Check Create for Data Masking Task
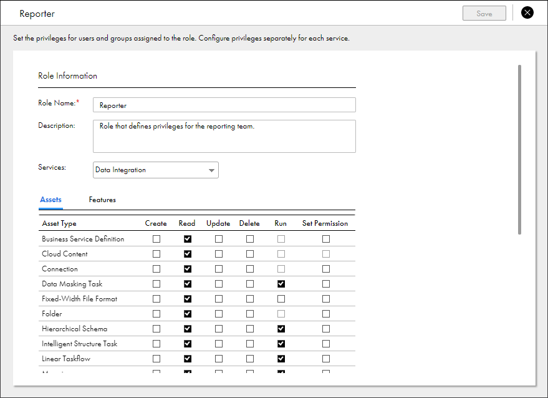 tap(156, 284)
